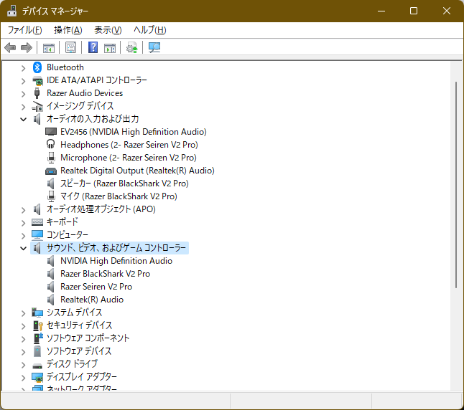Expand the キーボード node
Image resolution: width=464 pixels, height=410 pixels.
click(24, 223)
